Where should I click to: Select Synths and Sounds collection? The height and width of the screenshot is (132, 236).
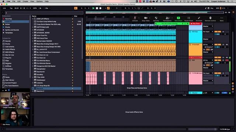point(12,30)
